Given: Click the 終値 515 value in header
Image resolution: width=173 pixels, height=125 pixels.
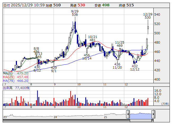Looking at the screenshot, I should 126,5.
